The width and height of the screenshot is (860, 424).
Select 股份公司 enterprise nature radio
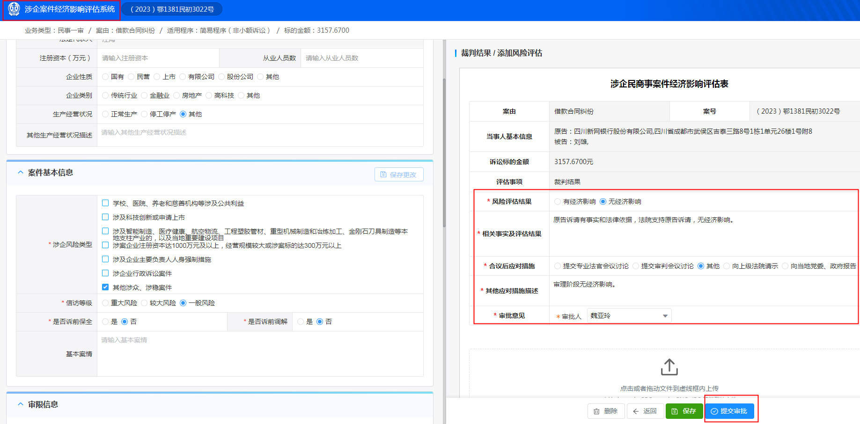[221, 77]
